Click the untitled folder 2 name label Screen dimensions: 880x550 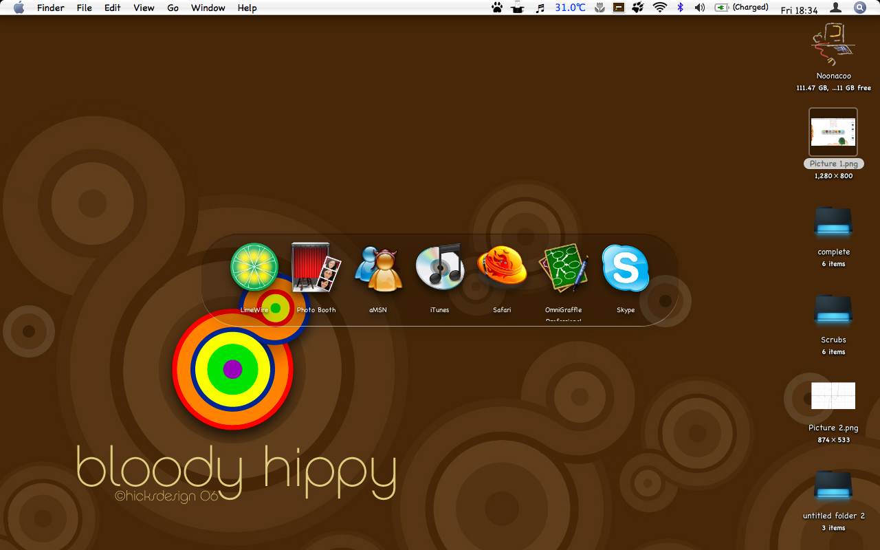click(833, 516)
